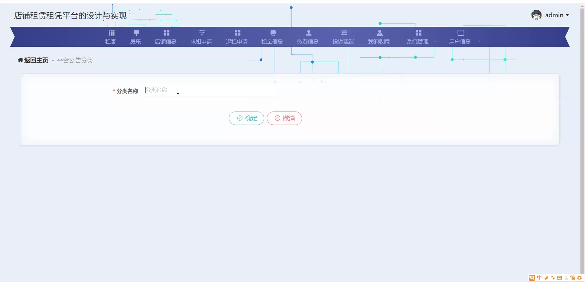585x282 pixels.
Task: Open the 租金信息 shop icon
Action: tap(273, 33)
